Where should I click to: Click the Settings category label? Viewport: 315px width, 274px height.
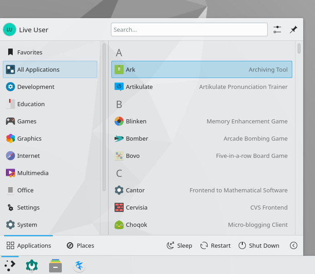pyautogui.click(x=28, y=207)
